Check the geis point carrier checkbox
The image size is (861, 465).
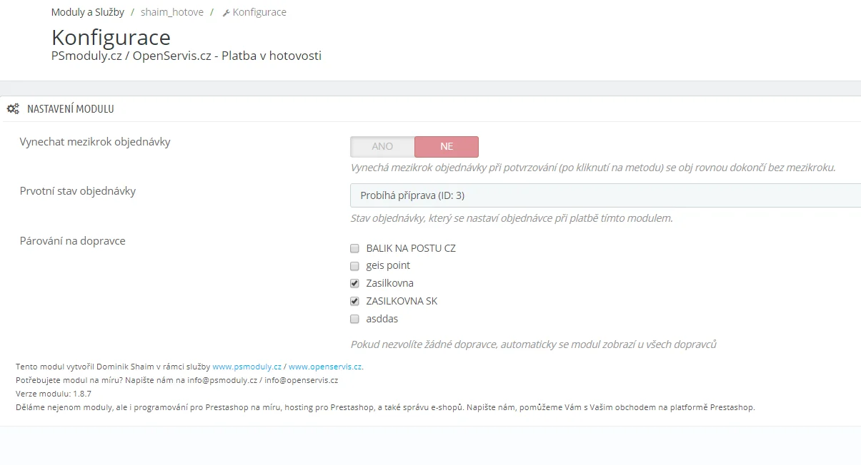tap(354, 266)
